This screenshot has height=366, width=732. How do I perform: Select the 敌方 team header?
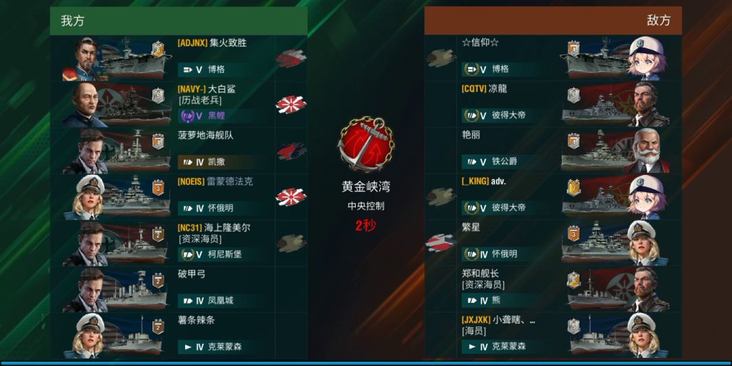point(553,20)
